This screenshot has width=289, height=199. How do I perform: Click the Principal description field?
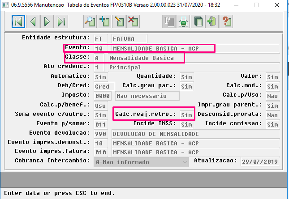pyautogui.click(x=194, y=68)
